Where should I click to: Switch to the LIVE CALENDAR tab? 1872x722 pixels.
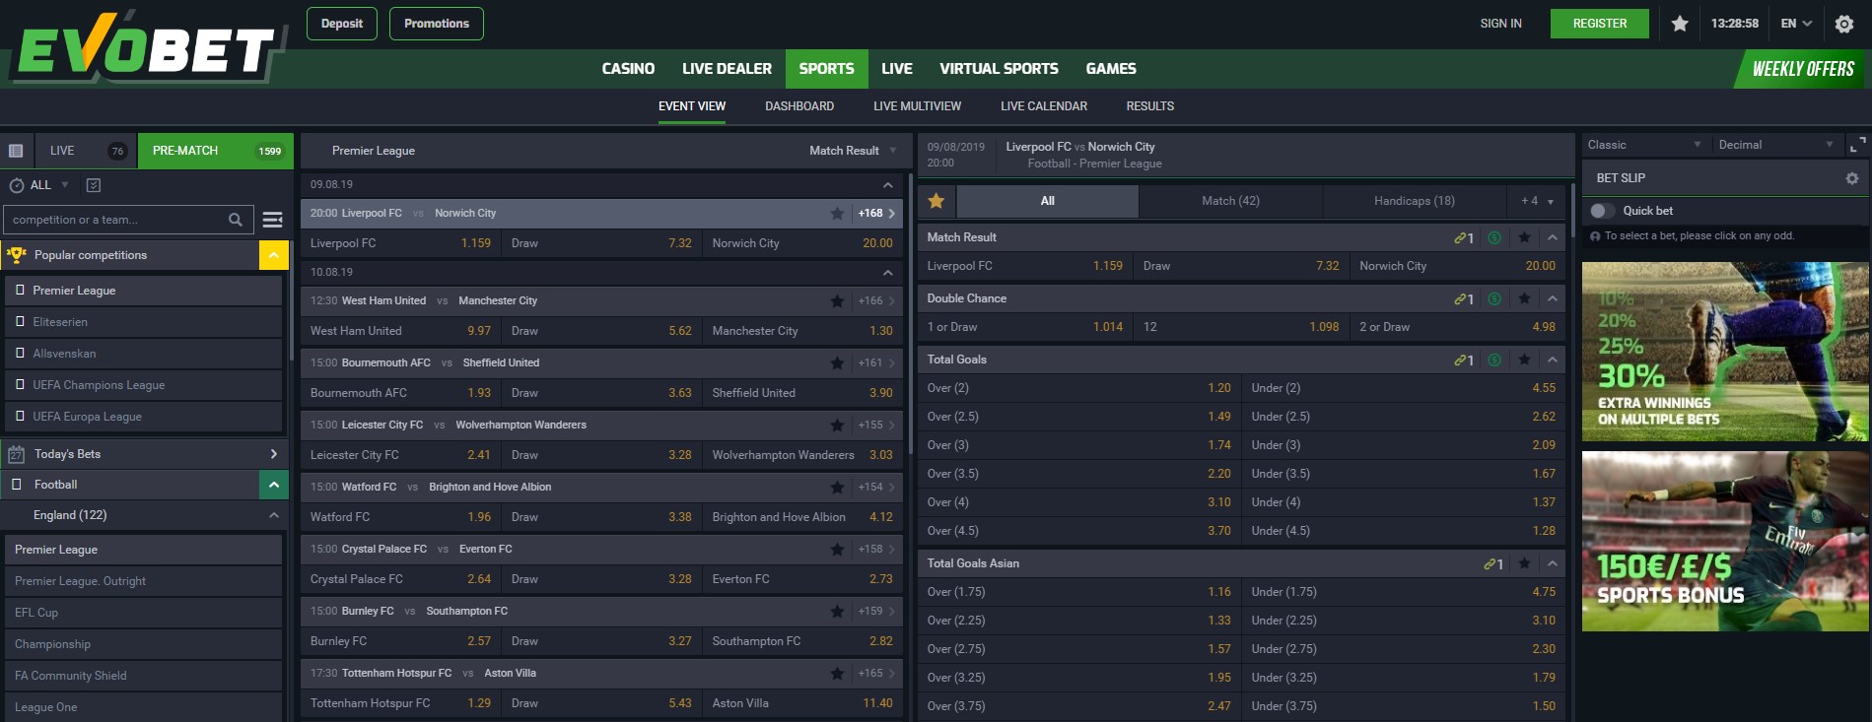point(1044,106)
